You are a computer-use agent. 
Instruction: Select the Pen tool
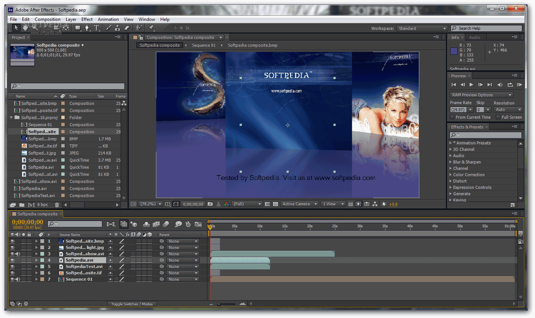[87, 28]
